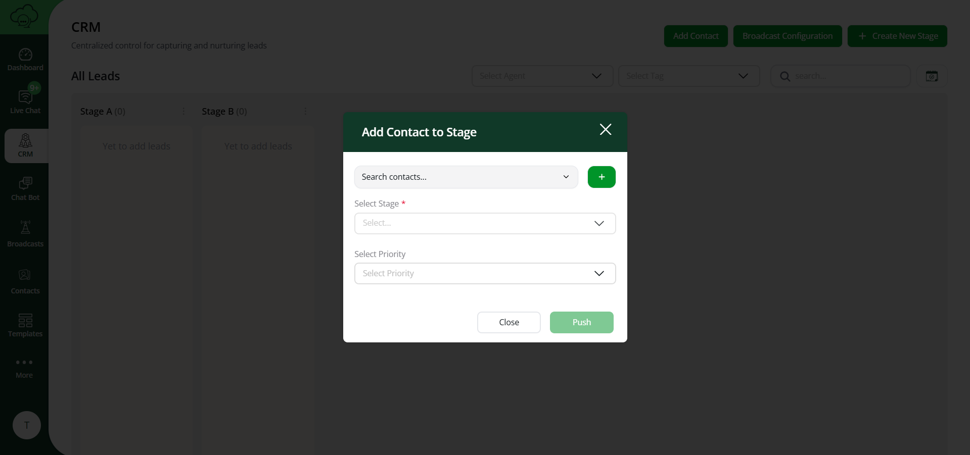
Task: Open the Chat Bot section
Action: (25, 188)
